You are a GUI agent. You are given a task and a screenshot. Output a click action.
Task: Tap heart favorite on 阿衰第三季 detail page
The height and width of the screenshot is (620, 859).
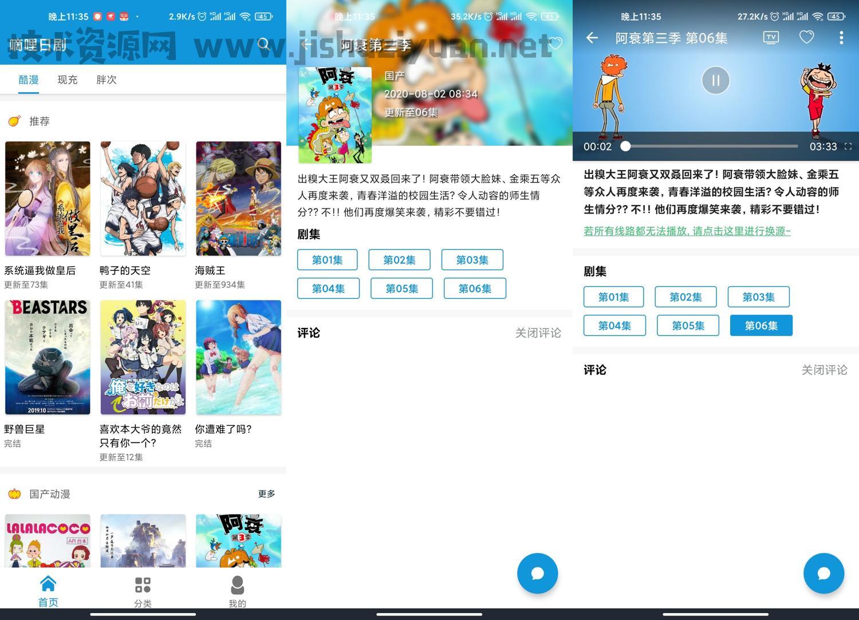pos(555,44)
